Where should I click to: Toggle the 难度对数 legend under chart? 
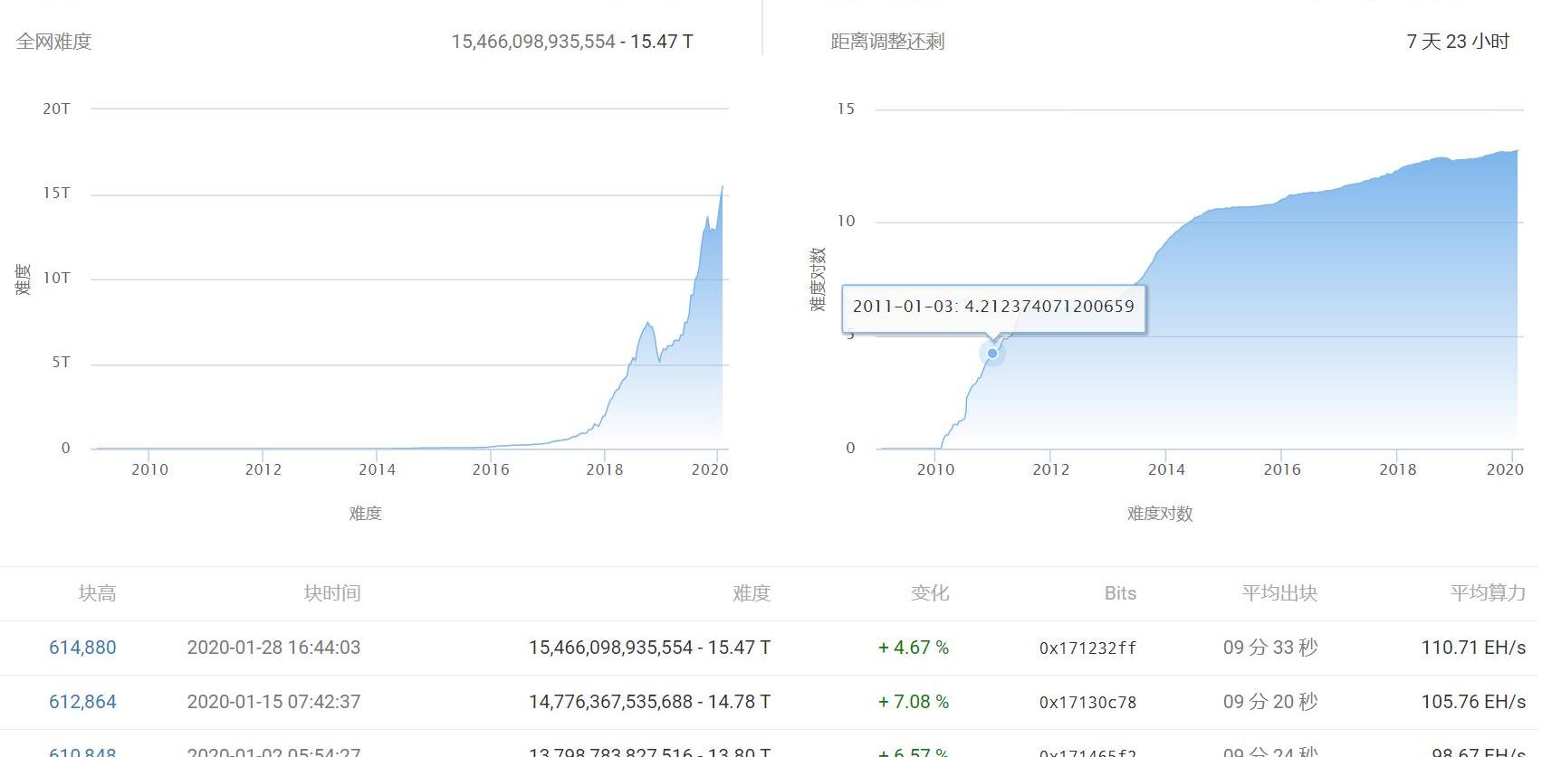coord(1159,514)
